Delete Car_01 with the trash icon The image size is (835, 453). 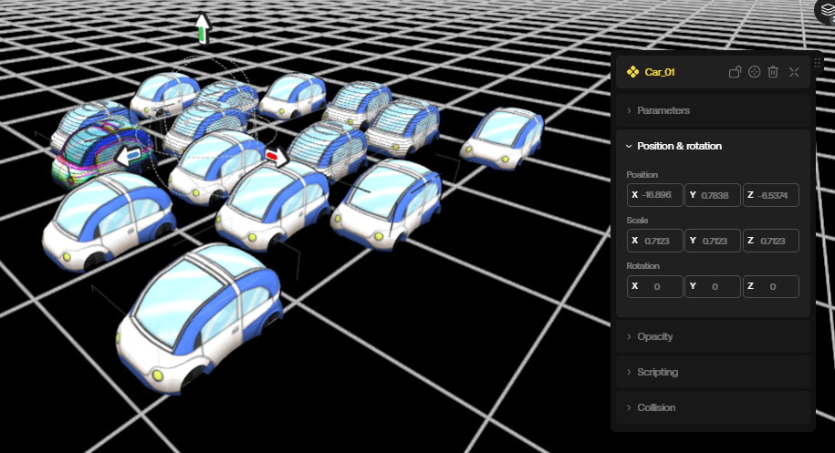click(x=773, y=72)
